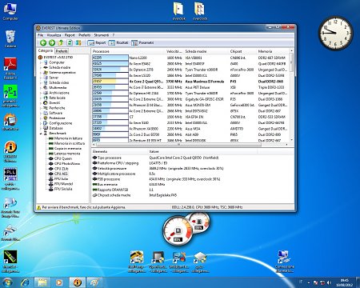
Task: Switch to the Categoria tab
Action: click(46, 50)
